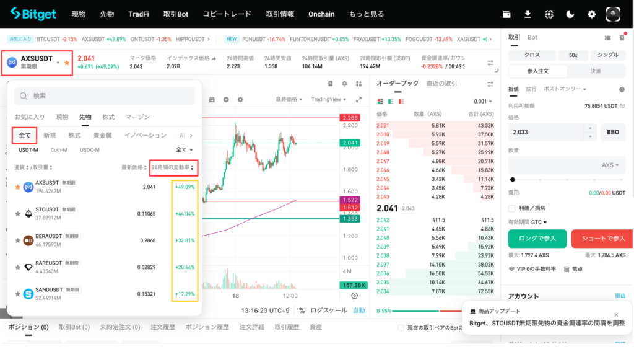Enable the 利確/損切 checkbox
Image resolution: width=634 pixels, height=357 pixels.
[x=512, y=208]
